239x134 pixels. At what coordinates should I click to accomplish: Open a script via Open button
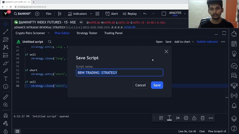(x=159, y=42)
